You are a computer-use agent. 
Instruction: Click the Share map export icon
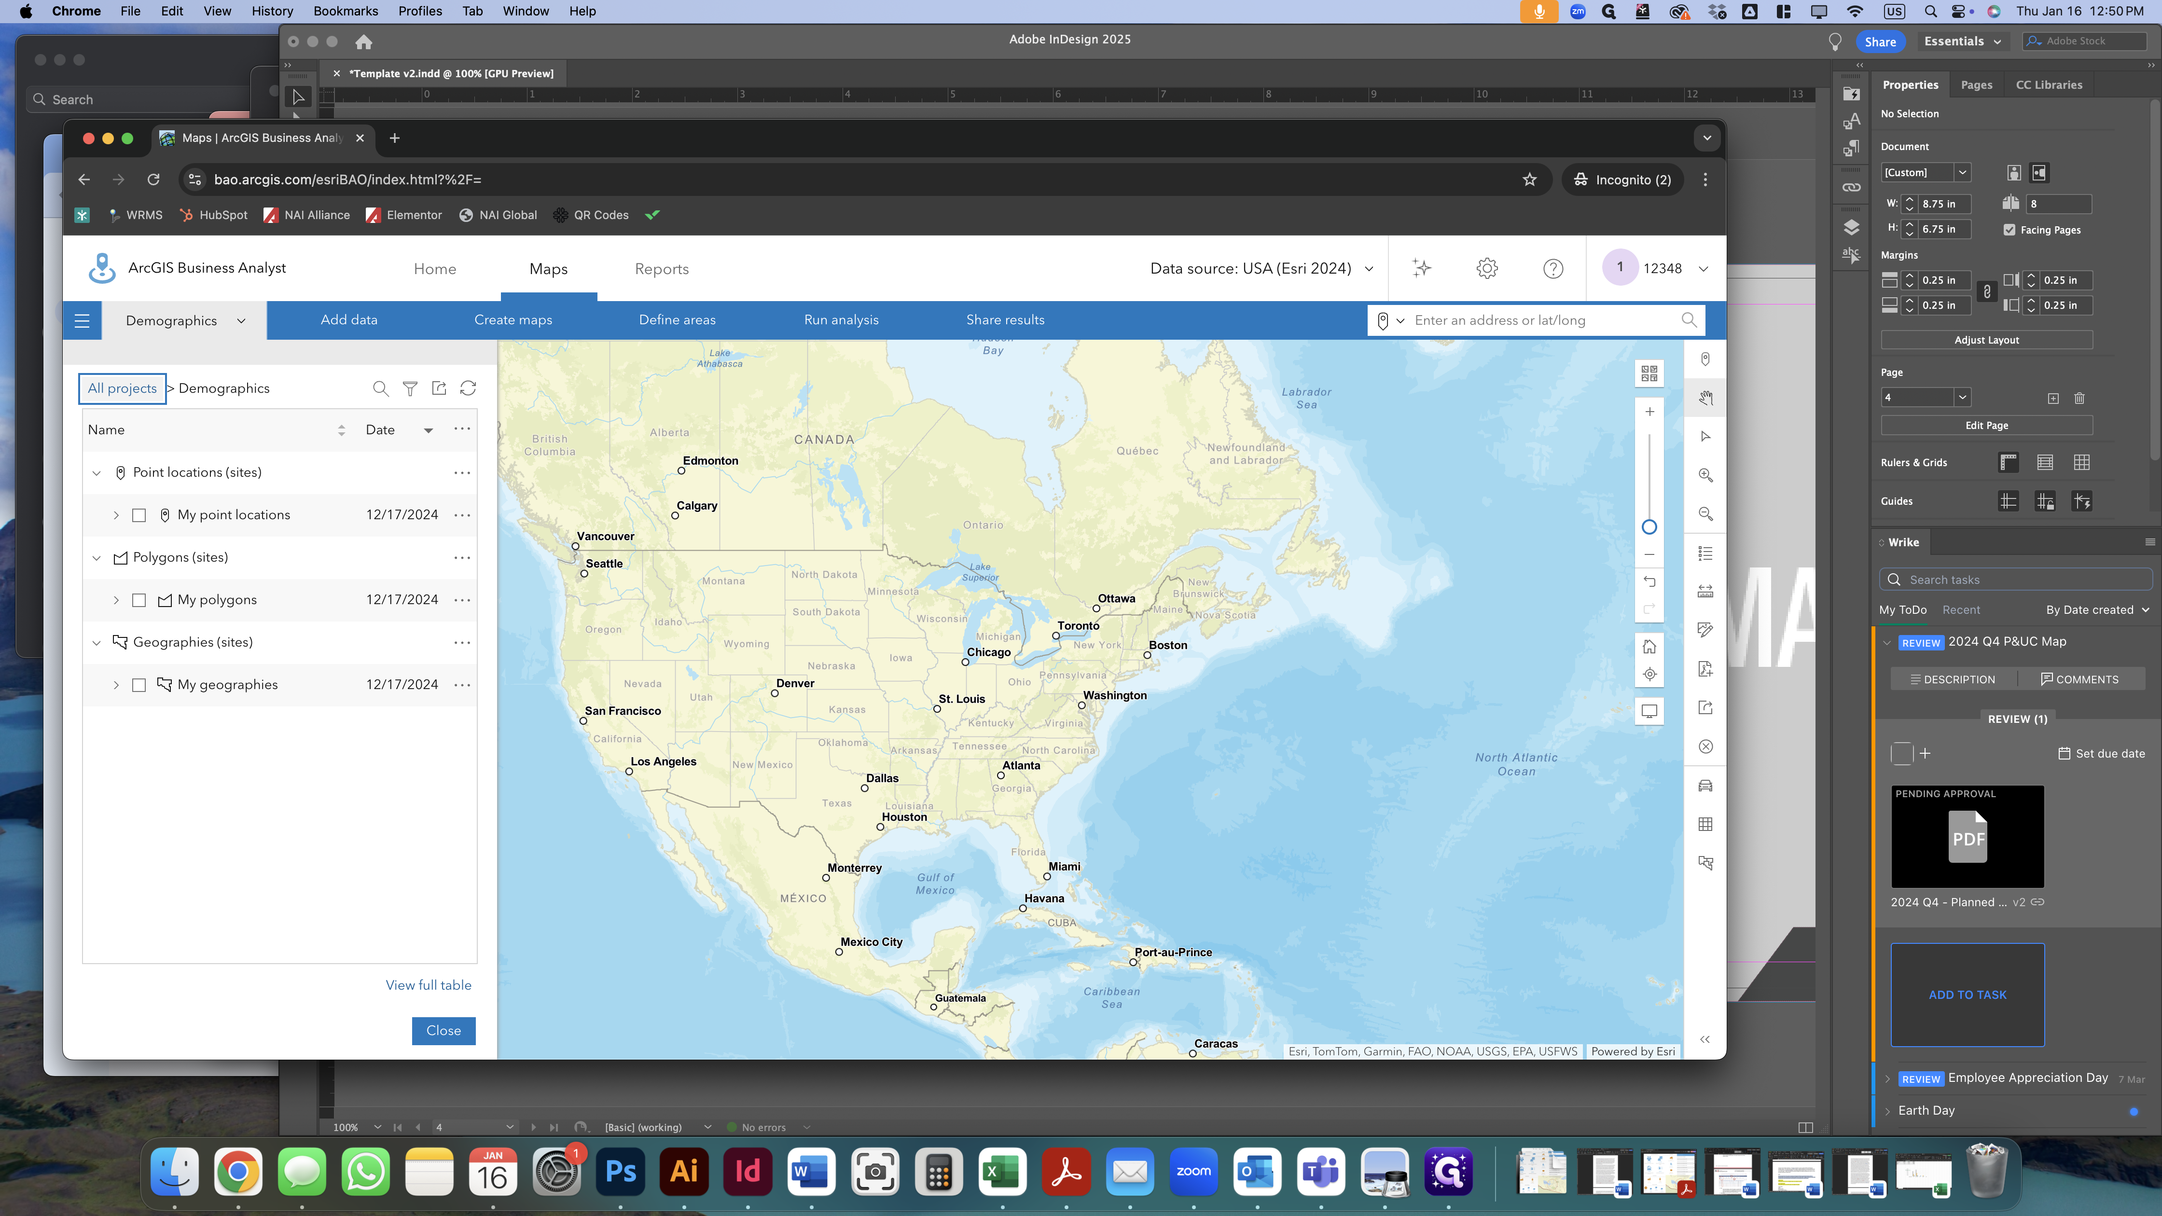[1705, 707]
